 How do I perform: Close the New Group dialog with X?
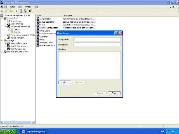click(x=120, y=33)
